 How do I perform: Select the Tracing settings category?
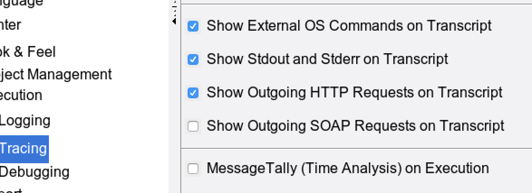pos(23,148)
